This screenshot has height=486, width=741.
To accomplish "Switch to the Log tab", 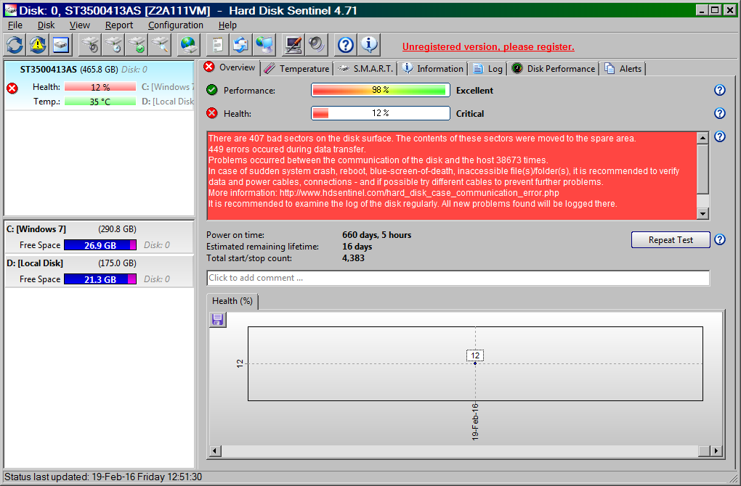I will point(488,69).
